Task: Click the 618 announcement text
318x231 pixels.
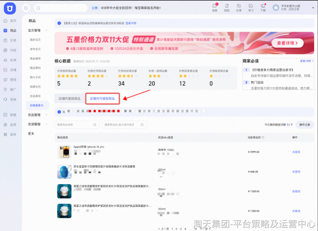Action: coord(131,8)
